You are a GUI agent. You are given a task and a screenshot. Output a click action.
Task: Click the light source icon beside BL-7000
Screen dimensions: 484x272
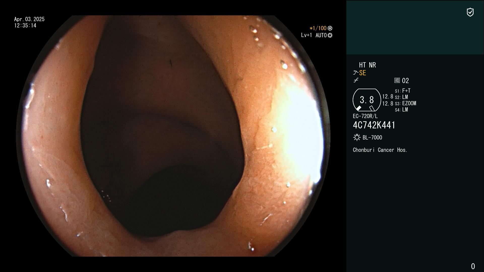coord(357,138)
